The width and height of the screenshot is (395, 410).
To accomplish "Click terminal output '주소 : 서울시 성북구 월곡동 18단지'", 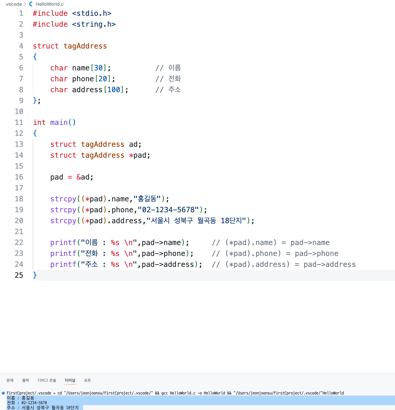I will [43, 408].
